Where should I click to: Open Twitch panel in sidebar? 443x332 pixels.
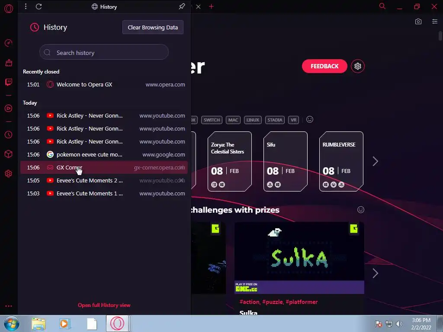point(9,82)
